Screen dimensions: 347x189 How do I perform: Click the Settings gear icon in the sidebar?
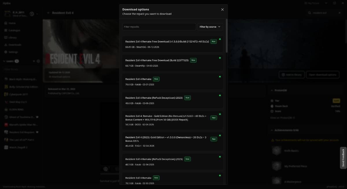[6, 52]
